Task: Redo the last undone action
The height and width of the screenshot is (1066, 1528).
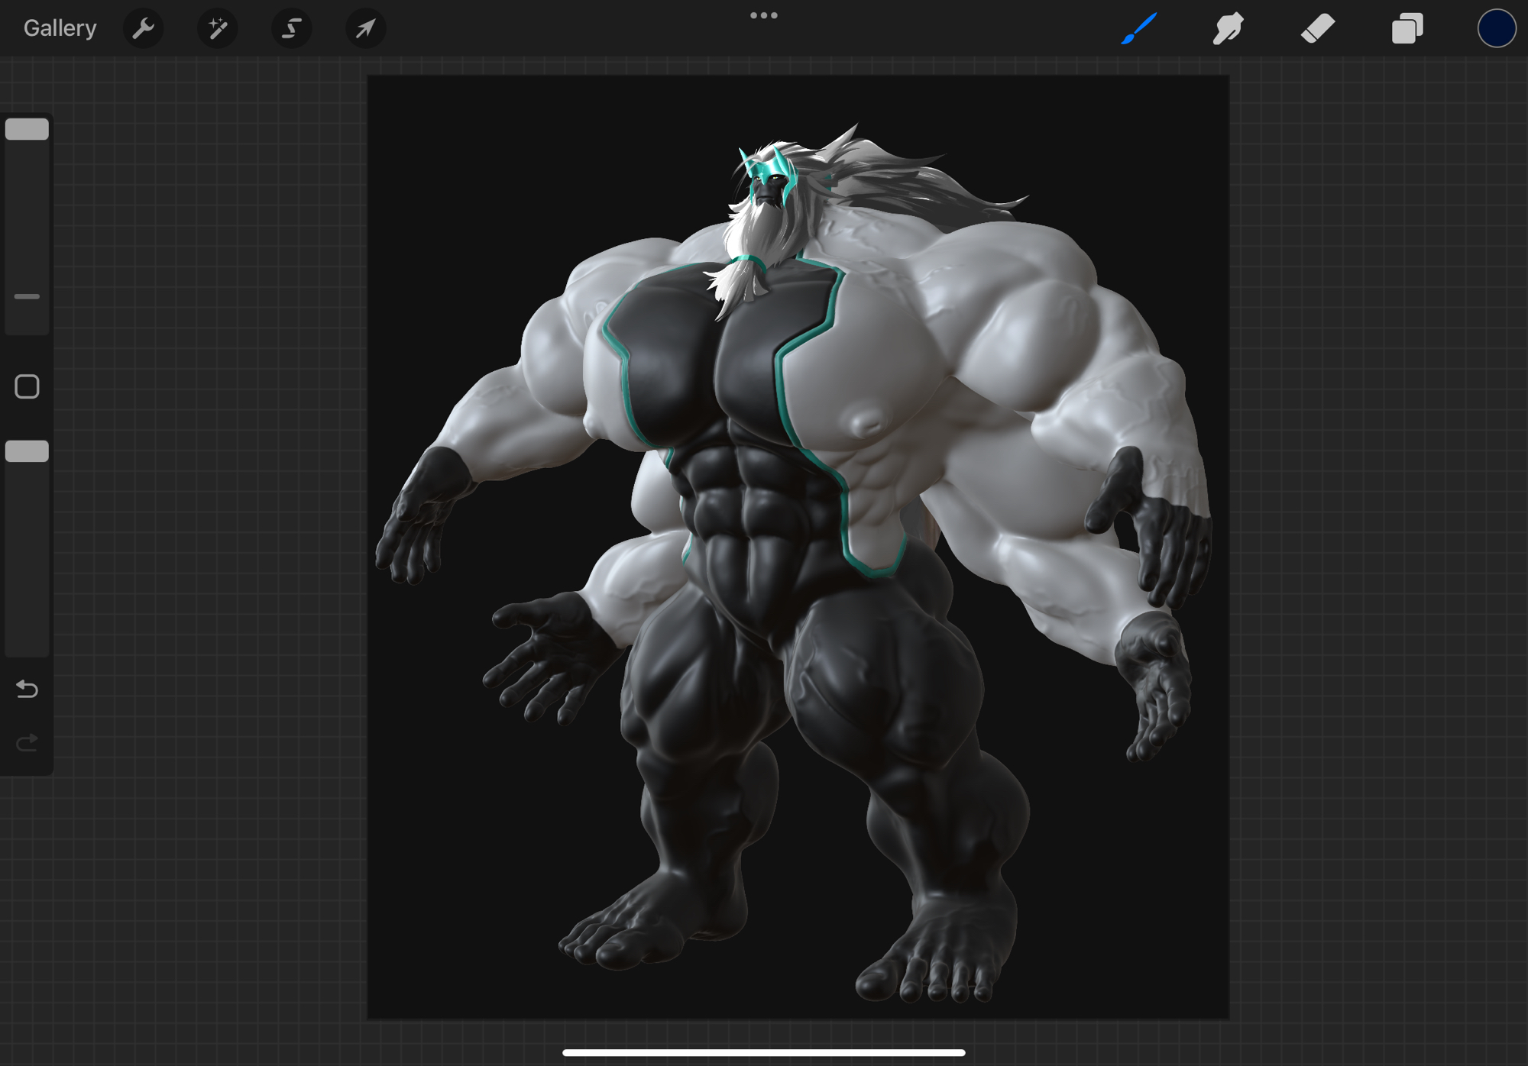Action: coord(27,742)
